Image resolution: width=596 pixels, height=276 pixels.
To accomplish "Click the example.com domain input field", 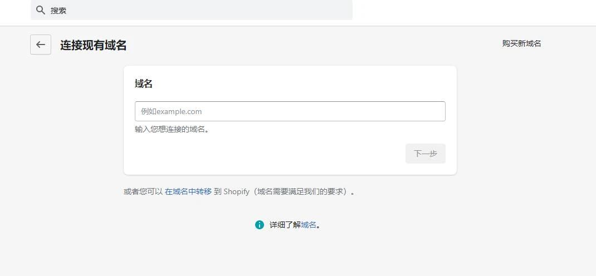I will point(290,111).
